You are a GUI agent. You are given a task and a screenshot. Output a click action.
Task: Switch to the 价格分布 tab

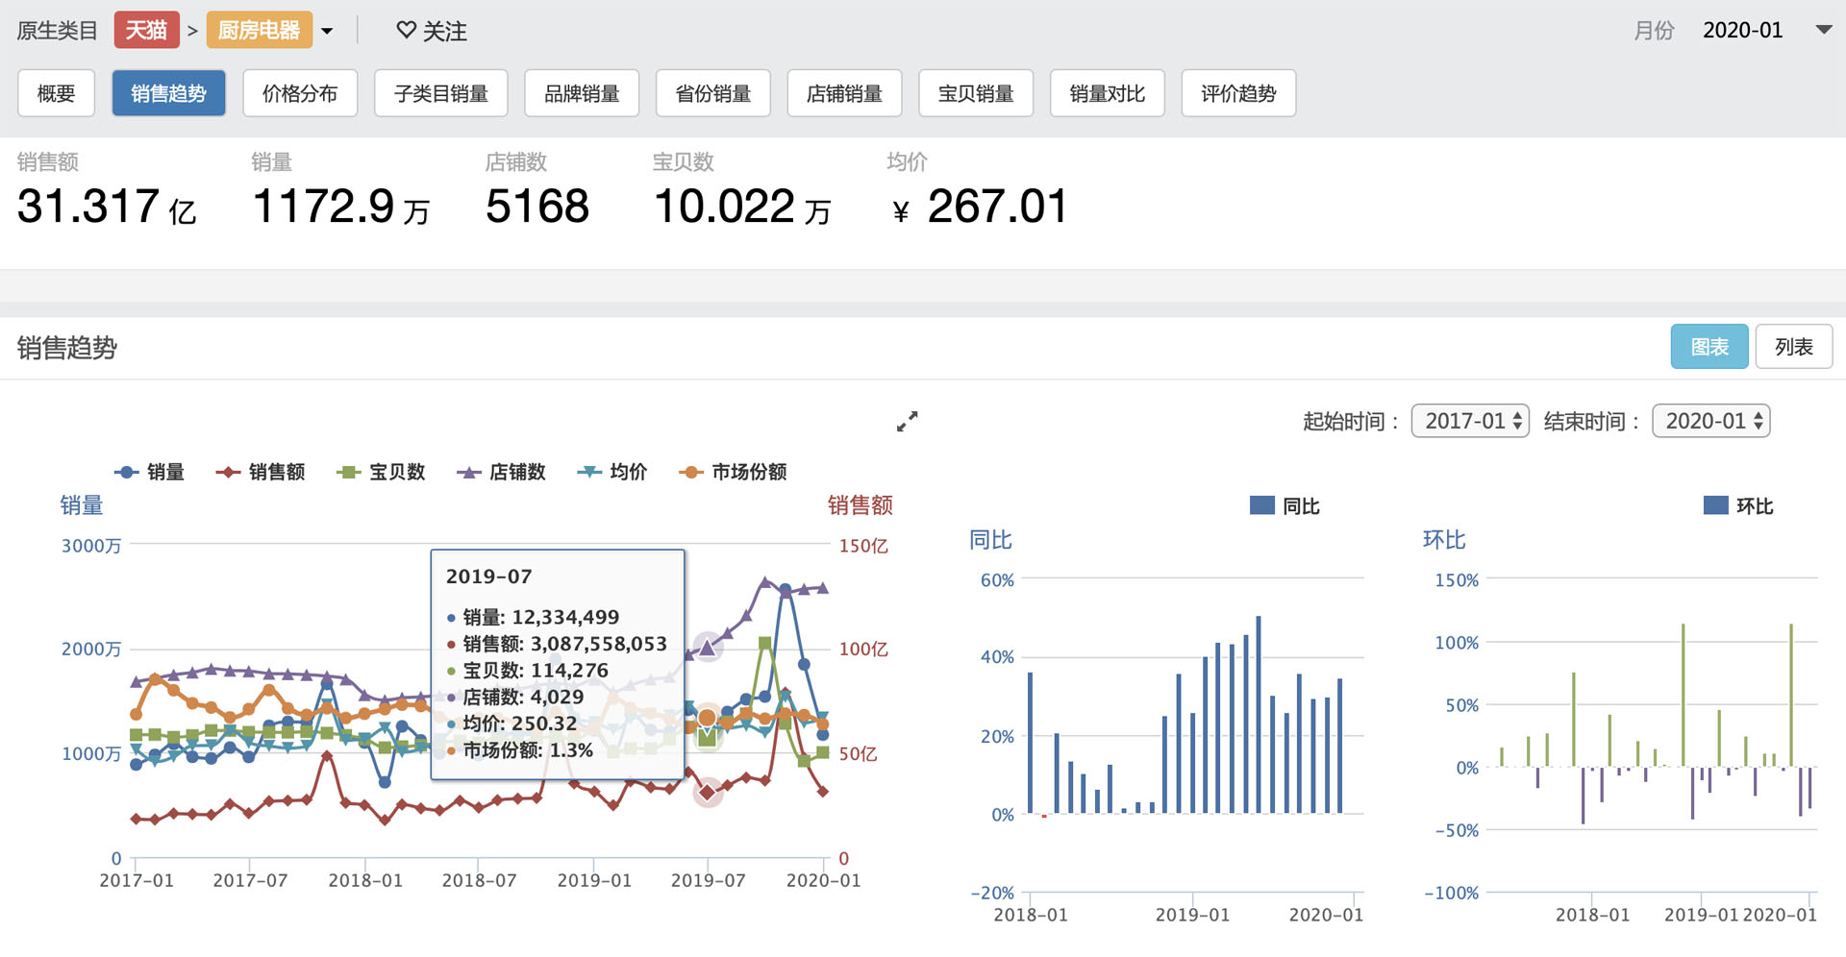click(300, 93)
